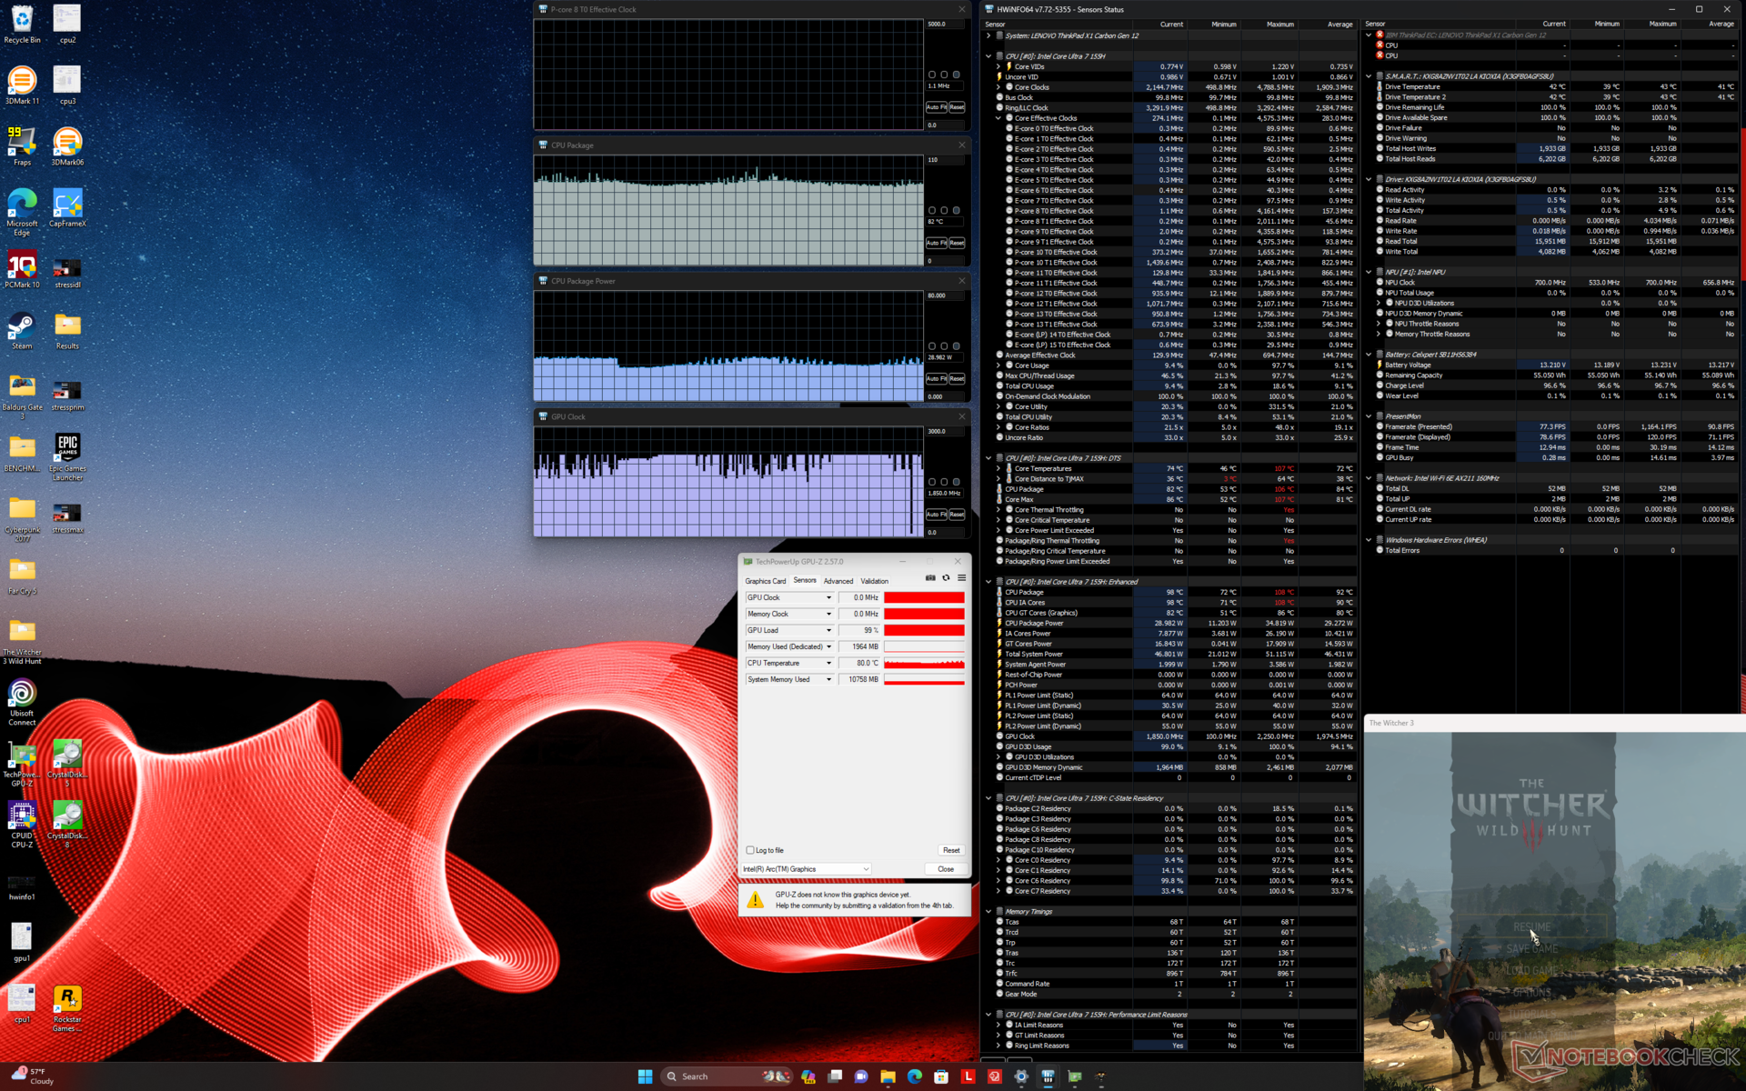The image size is (1746, 1091).
Task: Open GPU Load sensor dropdown
Action: coord(828,630)
